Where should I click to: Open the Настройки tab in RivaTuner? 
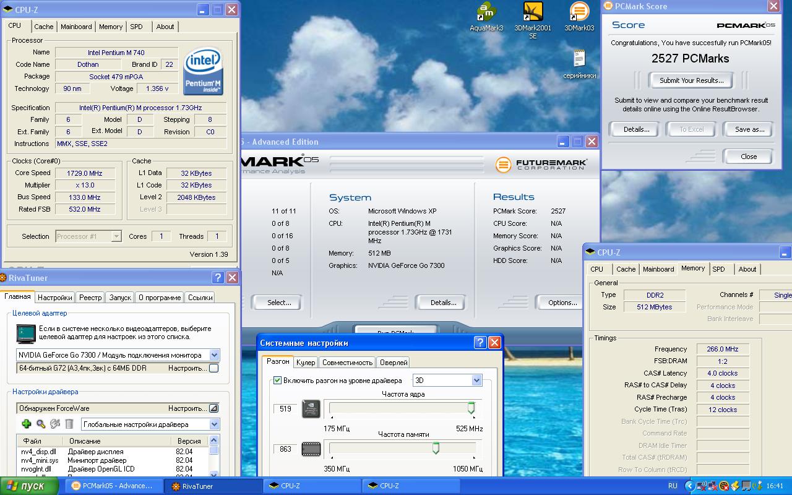coord(55,298)
